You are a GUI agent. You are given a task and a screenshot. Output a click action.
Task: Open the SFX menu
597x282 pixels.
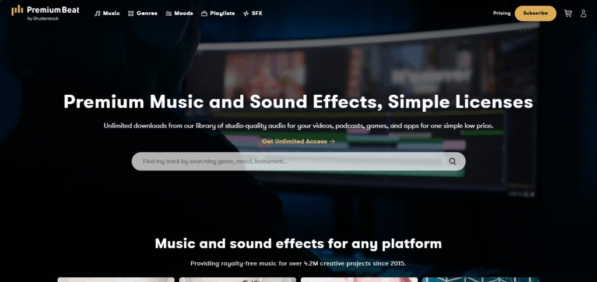pyautogui.click(x=252, y=13)
